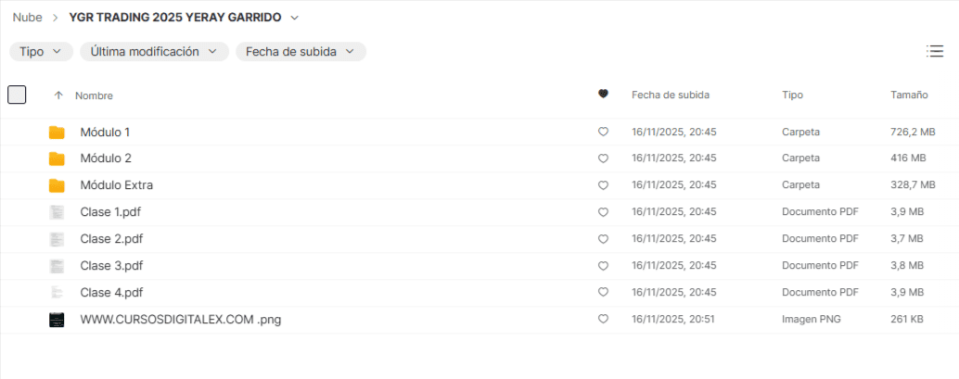Open the Clase 2.pdf file name
The height and width of the screenshot is (379, 959).
coord(111,239)
